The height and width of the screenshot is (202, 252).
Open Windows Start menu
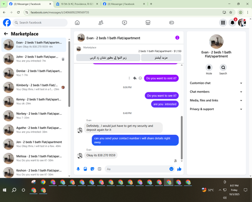point(5,190)
